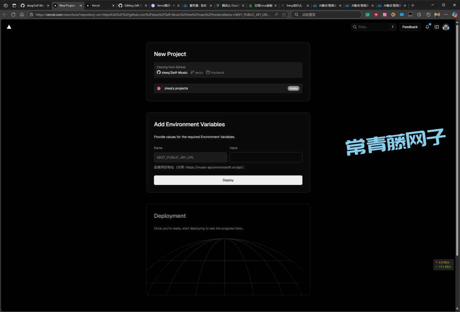Image resolution: width=460 pixels, height=312 pixels.
Task: Expand the zkeq's projects team selector
Action: [228, 88]
